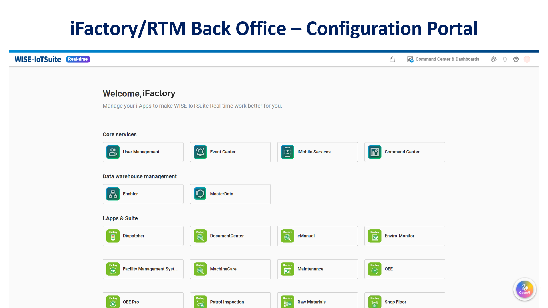
Task: Launch iMobile Services module
Action: 317,152
